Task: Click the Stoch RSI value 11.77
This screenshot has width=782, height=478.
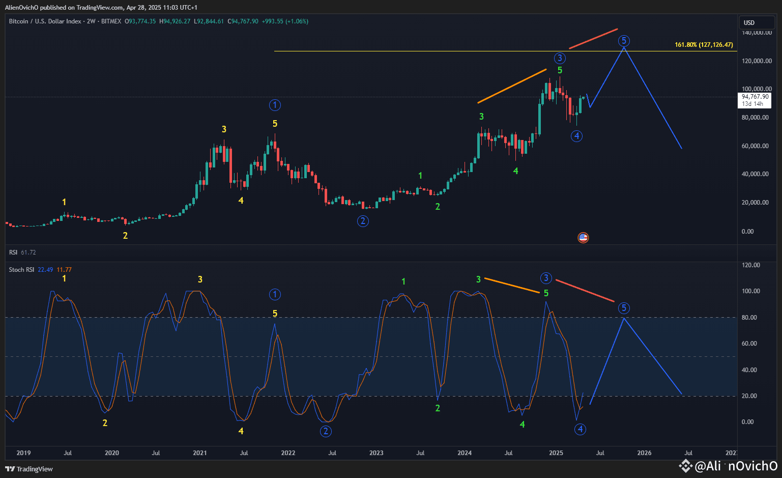Action: [x=64, y=270]
